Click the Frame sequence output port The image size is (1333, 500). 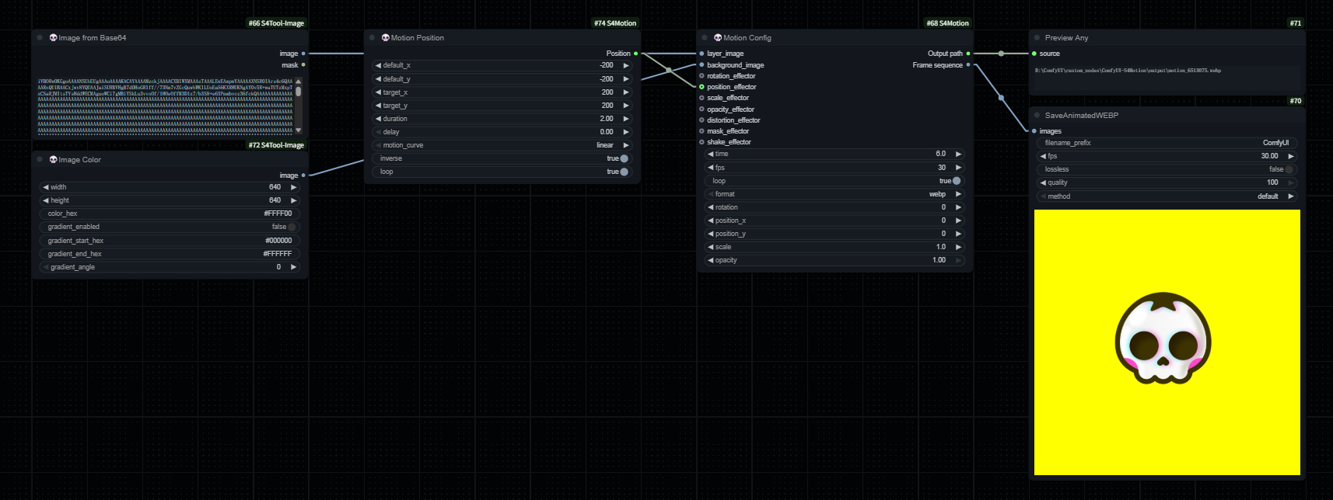pos(967,65)
